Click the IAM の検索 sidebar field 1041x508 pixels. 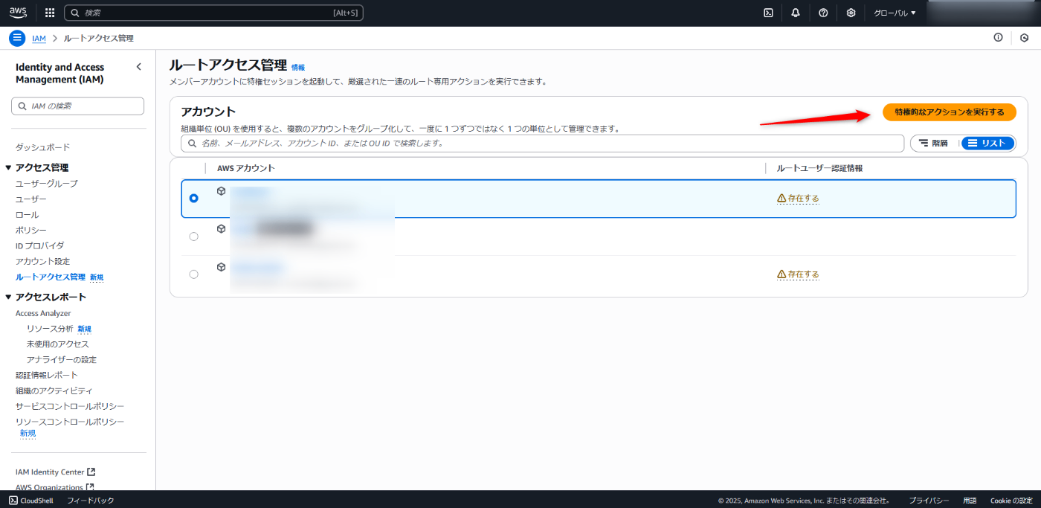(78, 106)
